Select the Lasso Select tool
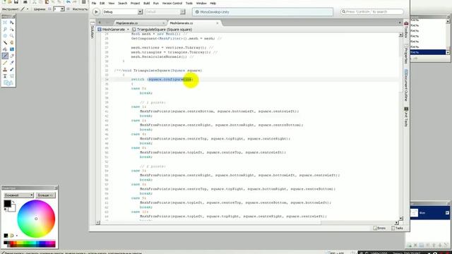The image size is (452, 254). coord(5,29)
